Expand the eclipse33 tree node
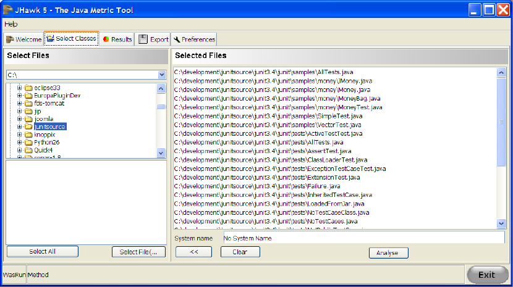Image resolution: width=513 pixels, height=287 pixels. coord(19,88)
